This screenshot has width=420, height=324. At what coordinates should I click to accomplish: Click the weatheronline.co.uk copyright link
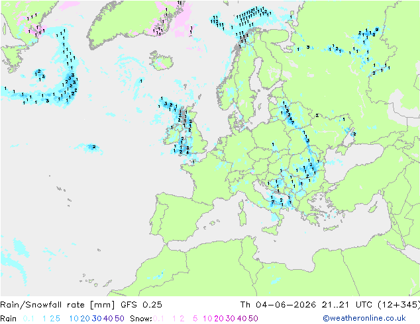click(x=364, y=318)
